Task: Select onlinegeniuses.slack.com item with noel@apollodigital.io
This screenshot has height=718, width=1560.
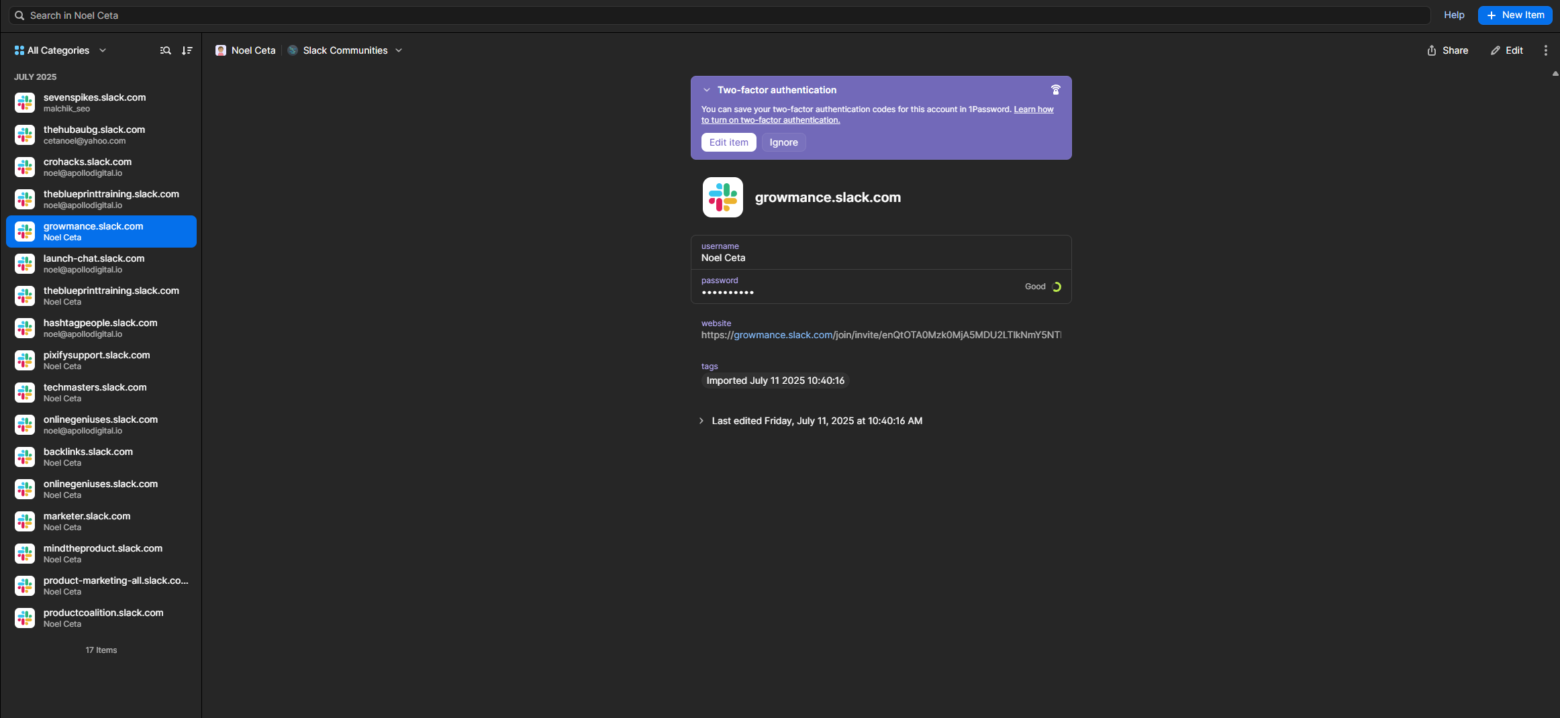Action: click(x=101, y=425)
